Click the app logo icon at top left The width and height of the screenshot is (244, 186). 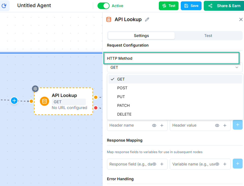pyautogui.click(x=4, y=5)
